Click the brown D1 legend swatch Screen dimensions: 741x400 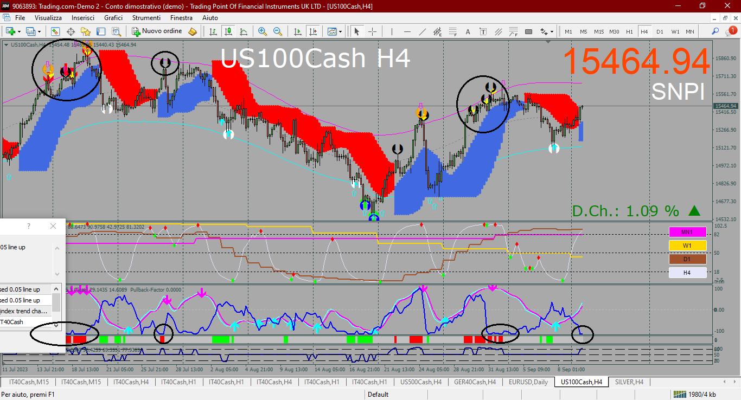[x=687, y=259]
